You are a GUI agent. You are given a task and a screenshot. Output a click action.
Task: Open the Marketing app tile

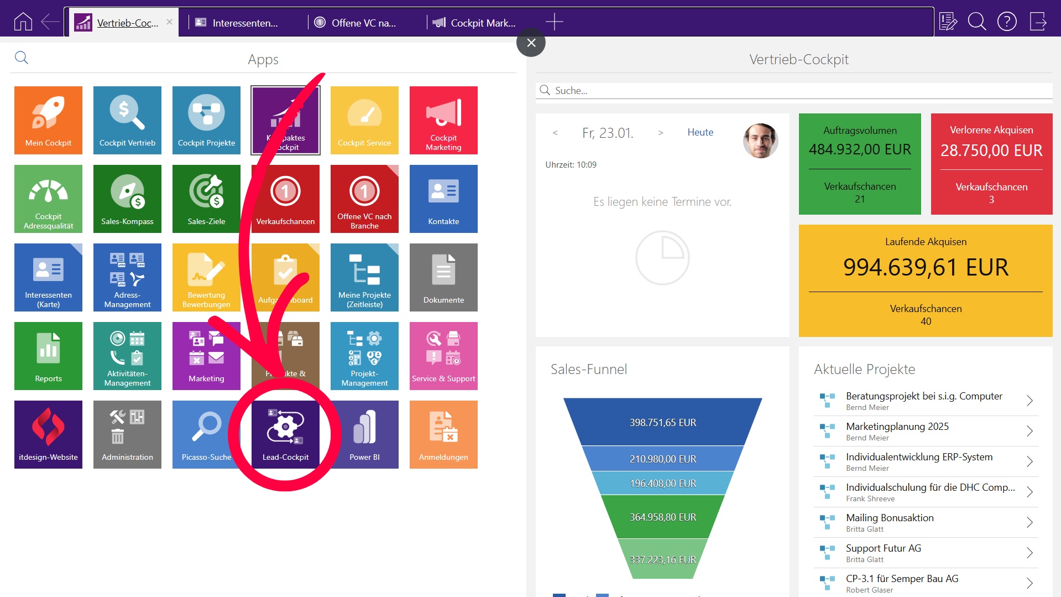tap(206, 356)
